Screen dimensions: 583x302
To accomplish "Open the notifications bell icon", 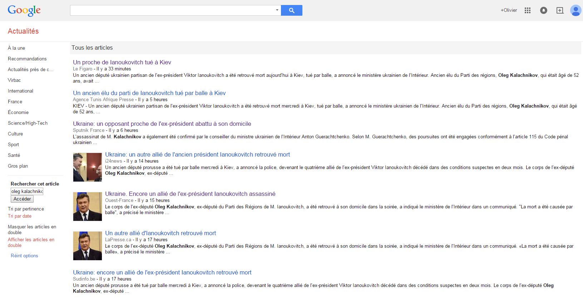I will click(543, 10).
